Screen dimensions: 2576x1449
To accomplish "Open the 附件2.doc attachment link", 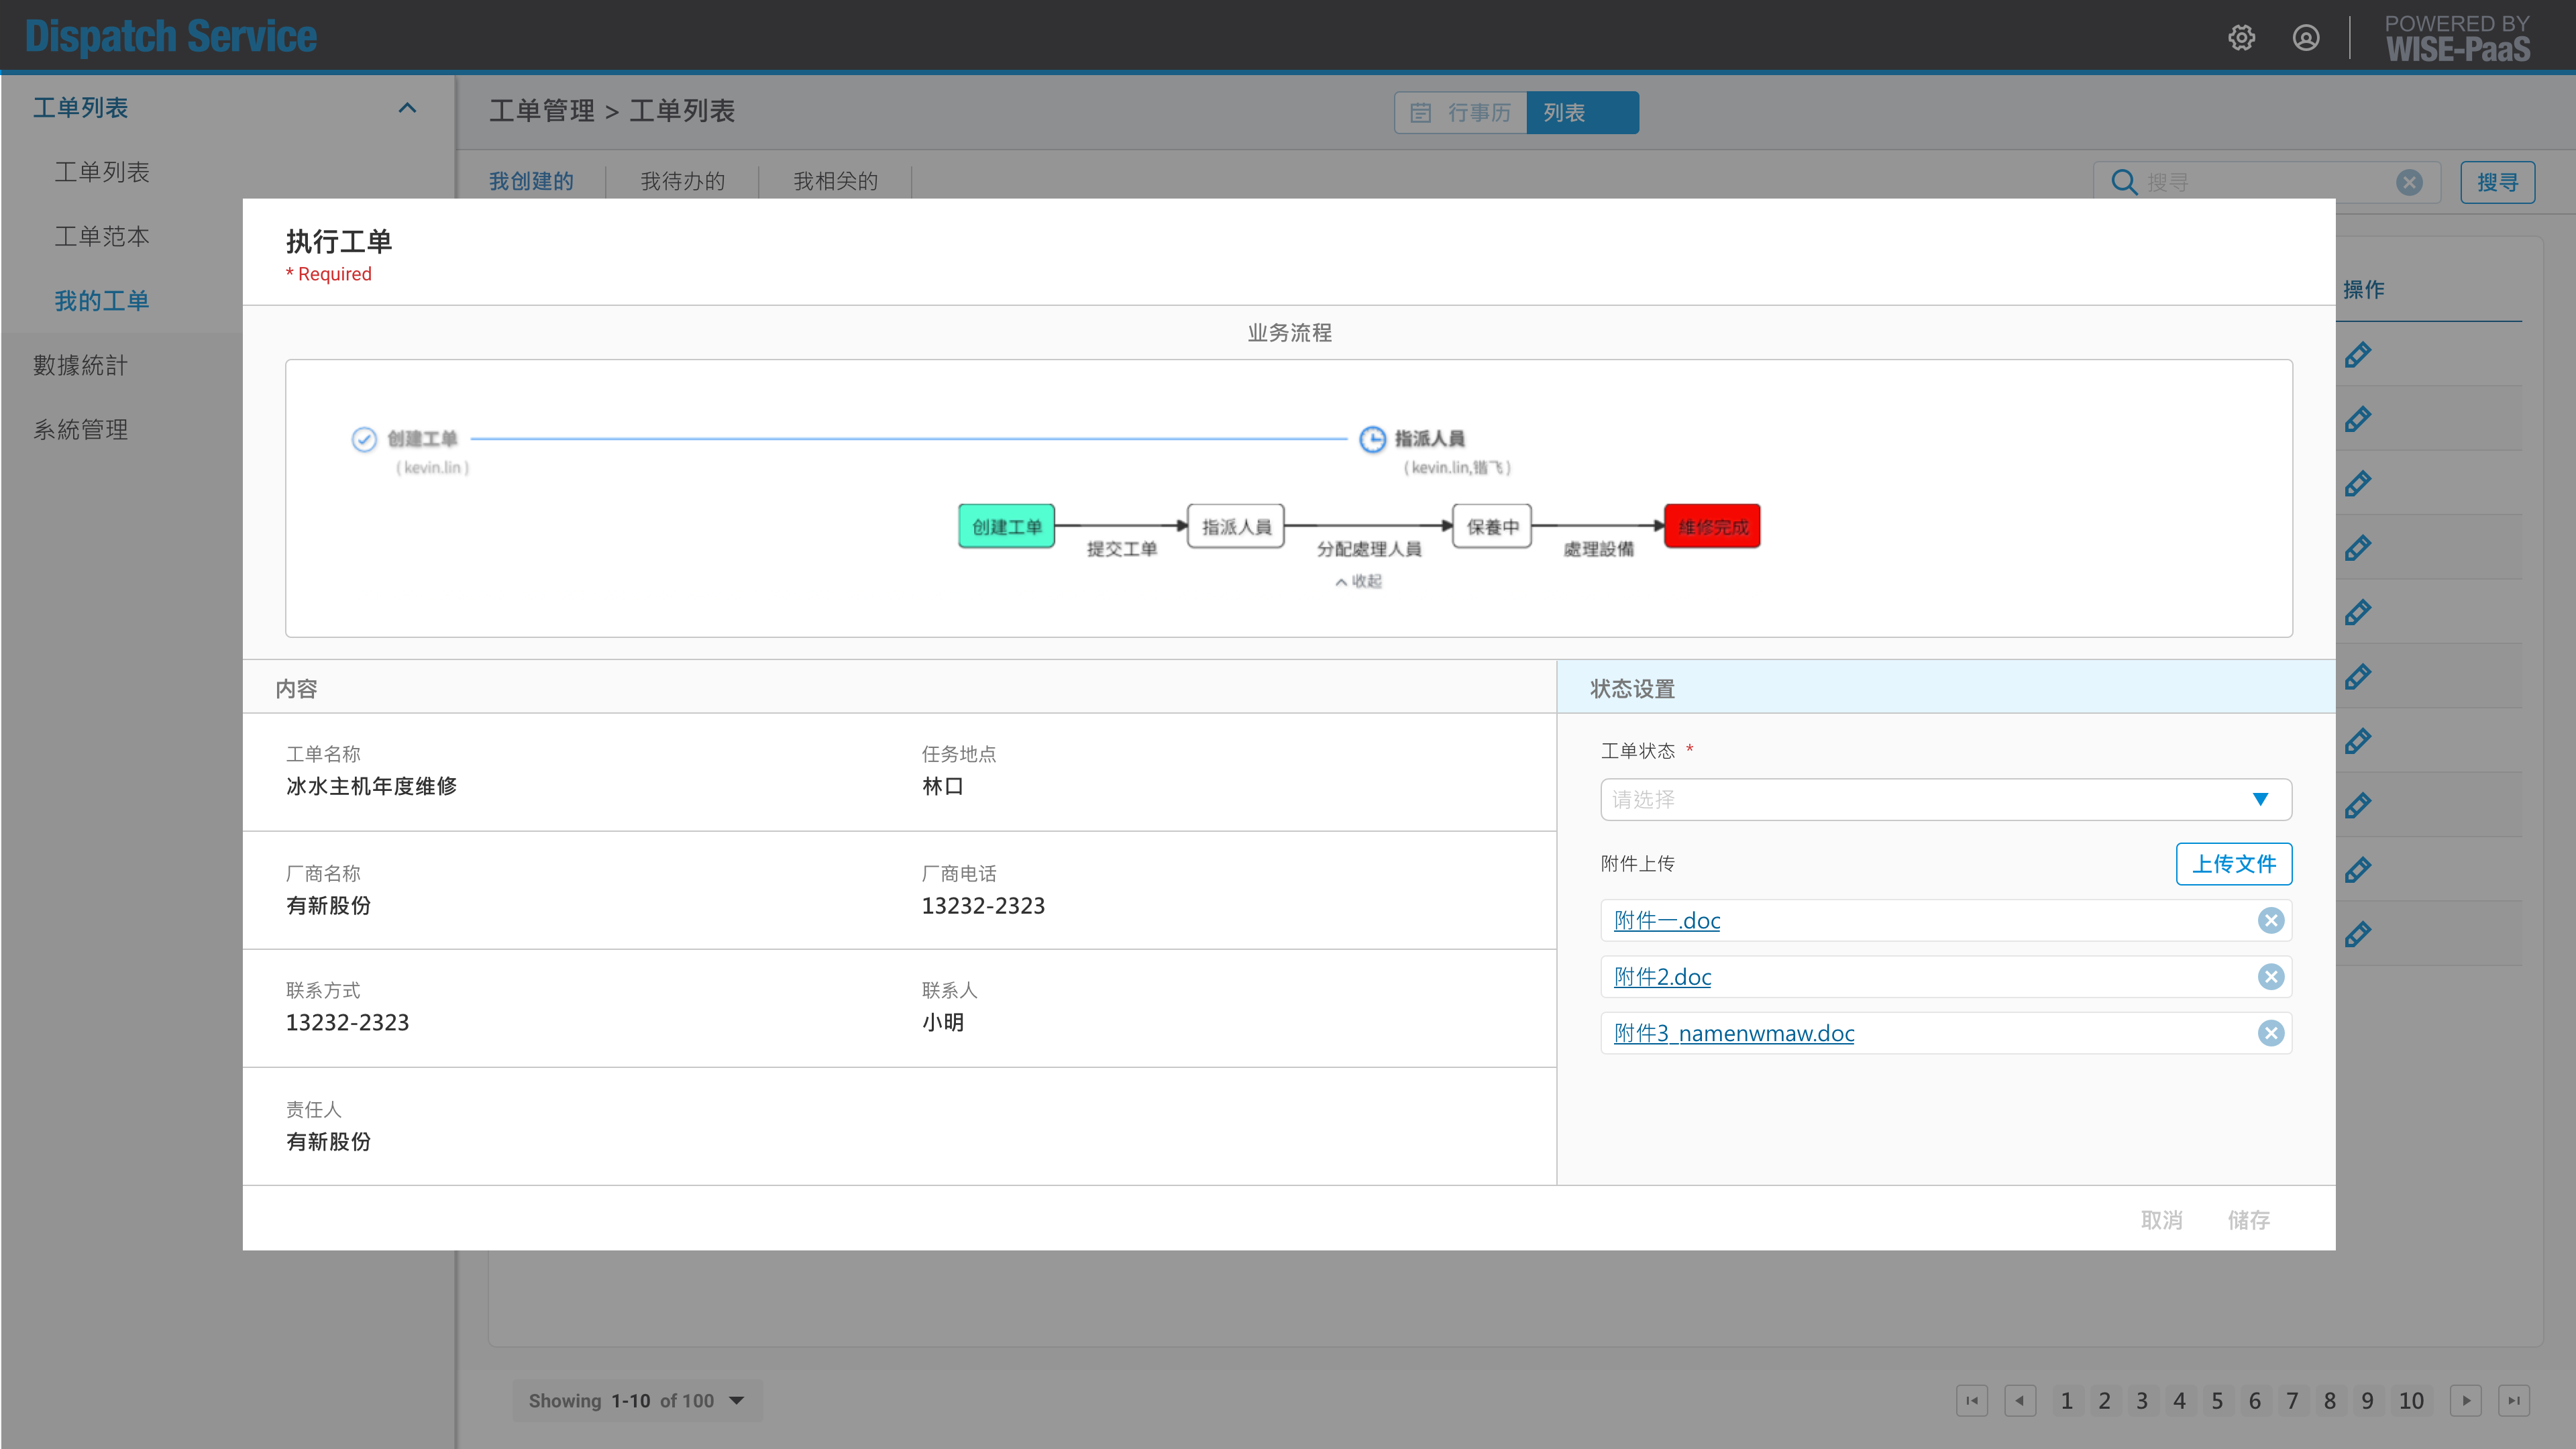I will click(1662, 977).
